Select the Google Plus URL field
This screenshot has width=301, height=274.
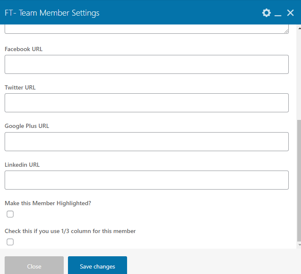pyautogui.click(x=146, y=141)
